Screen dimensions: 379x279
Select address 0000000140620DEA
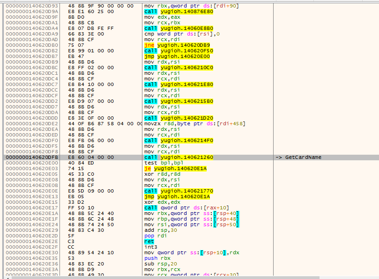coord(32,129)
